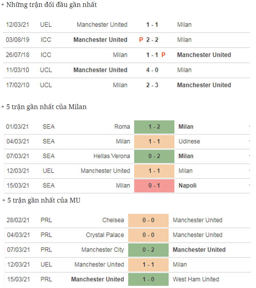Open the Roma team link

122,127
